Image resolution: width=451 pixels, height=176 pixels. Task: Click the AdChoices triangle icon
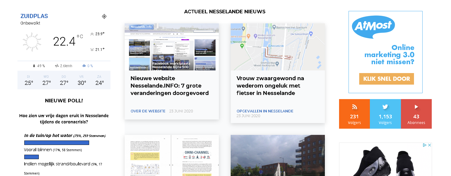coord(425,145)
